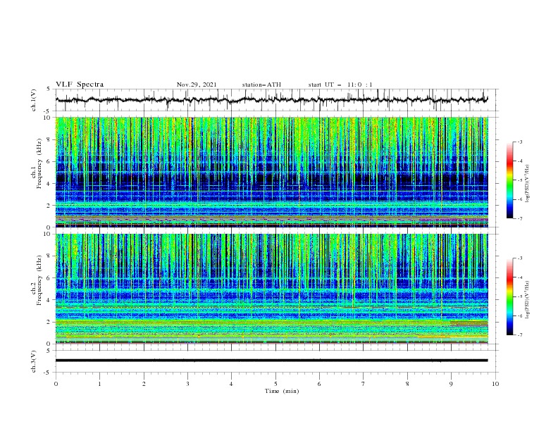Click ch.2 frequency axis tick "8"

pyautogui.click(x=49, y=256)
